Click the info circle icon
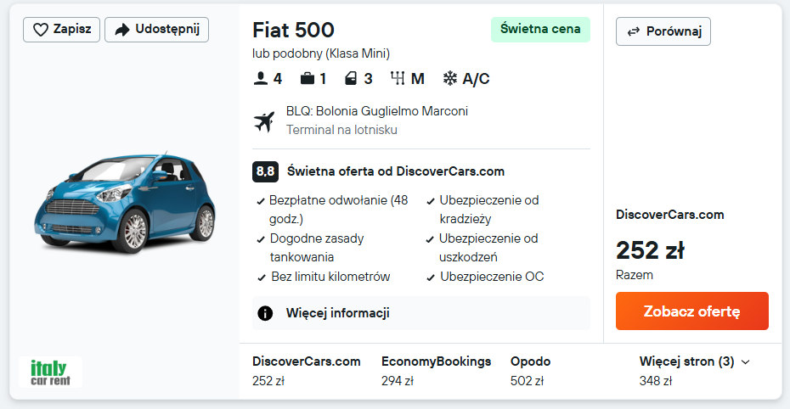Image resolution: width=790 pixels, height=409 pixels. coord(265,313)
